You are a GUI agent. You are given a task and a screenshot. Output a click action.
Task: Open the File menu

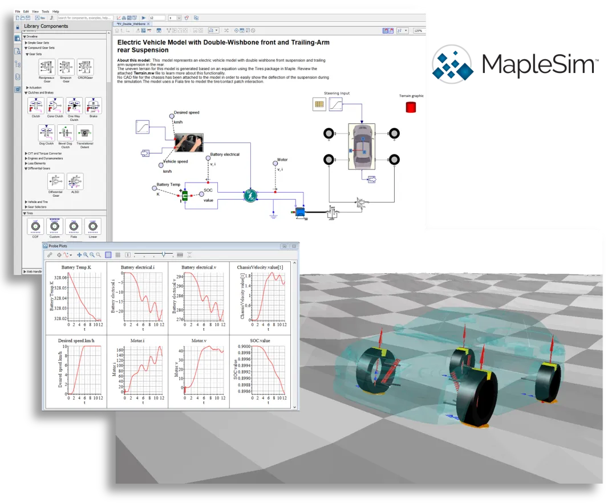(18, 11)
